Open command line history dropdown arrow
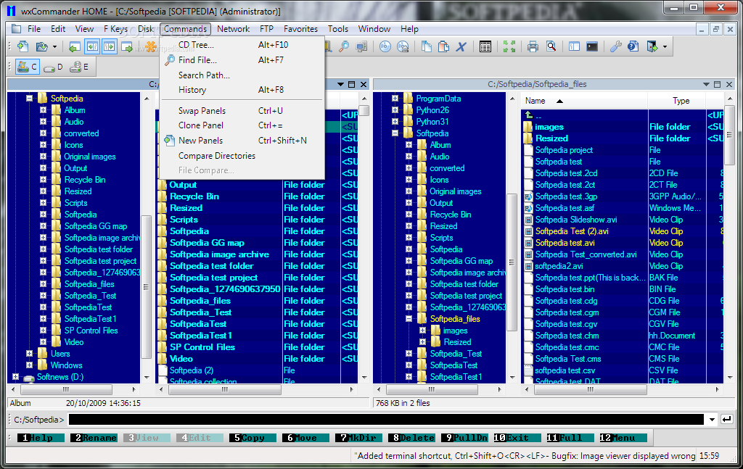 coord(712,420)
